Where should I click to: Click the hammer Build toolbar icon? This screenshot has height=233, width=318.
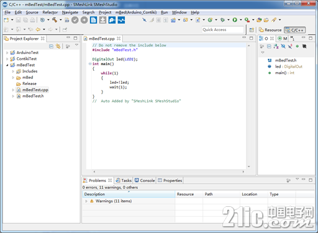[x=55, y=20]
